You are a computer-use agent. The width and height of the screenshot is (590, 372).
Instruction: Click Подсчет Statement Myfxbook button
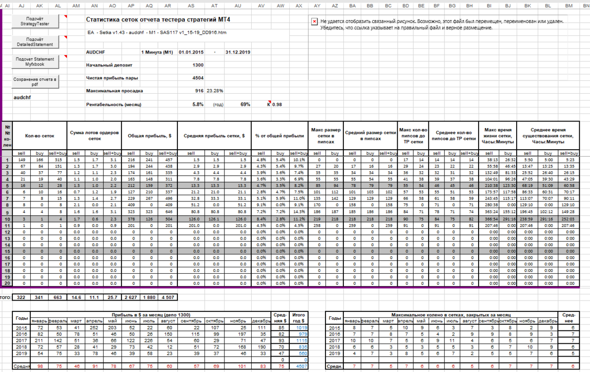(x=35, y=62)
